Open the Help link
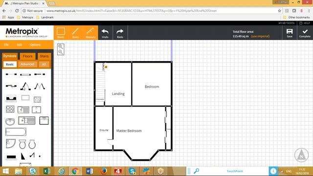 pos(305,23)
